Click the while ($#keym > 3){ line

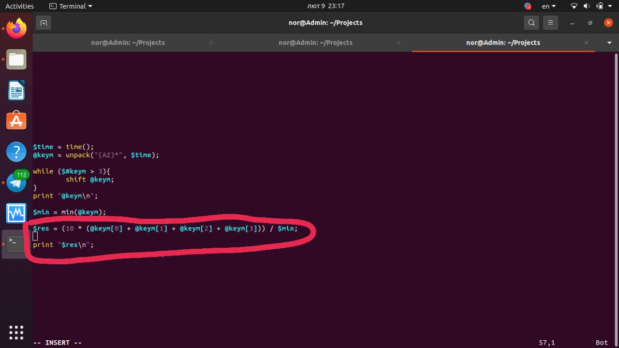pyautogui.click(x=72, y=171)
